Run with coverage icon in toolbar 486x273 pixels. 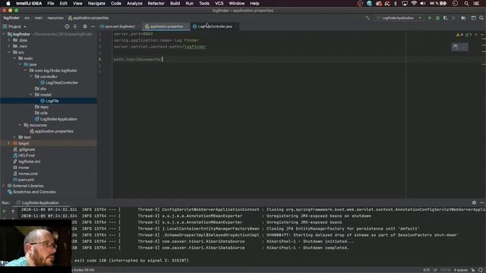[446, 18]
